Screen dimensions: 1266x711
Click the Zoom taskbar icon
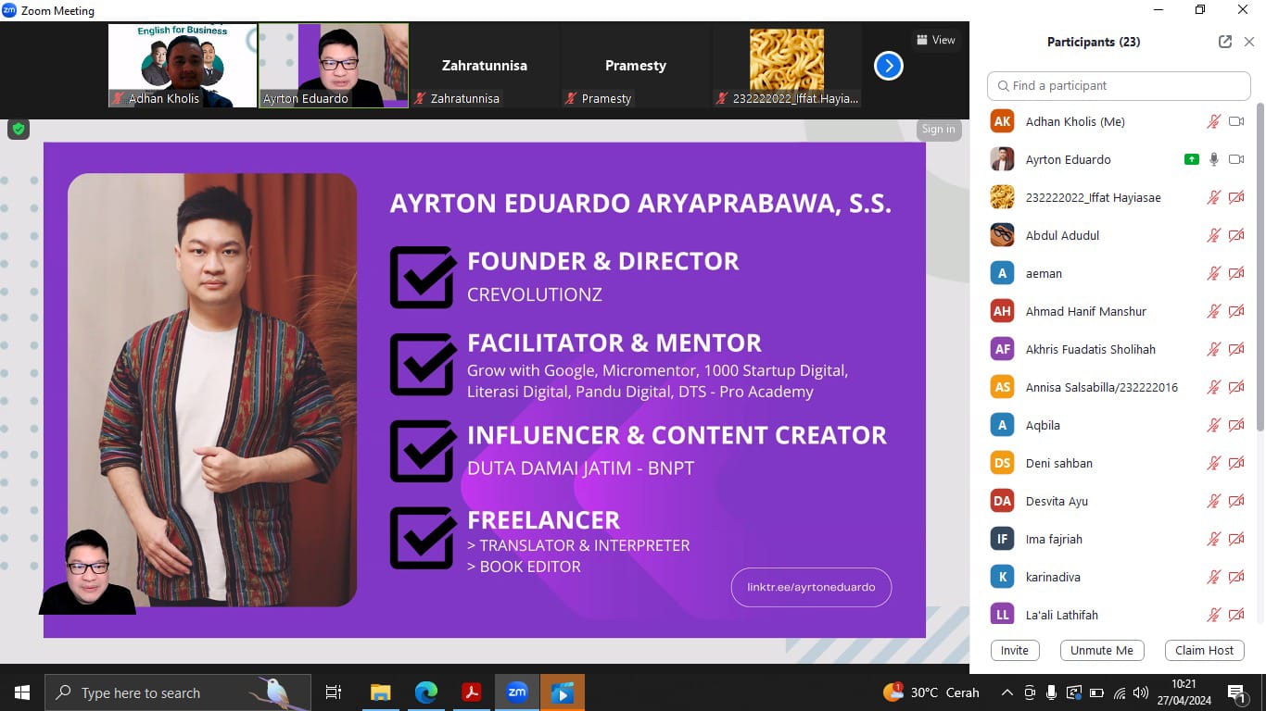pos(516,692)
